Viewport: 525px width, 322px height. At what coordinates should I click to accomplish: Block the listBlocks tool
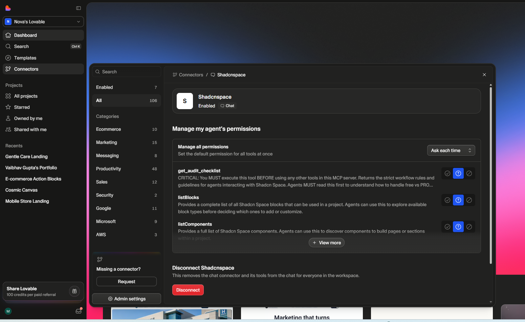pos(469,200)
